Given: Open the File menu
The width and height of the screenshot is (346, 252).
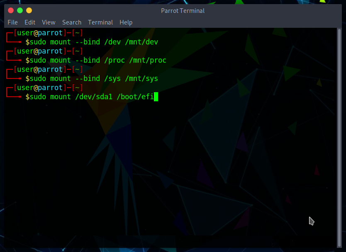Looking at the screenshot, I should (12, 22).
